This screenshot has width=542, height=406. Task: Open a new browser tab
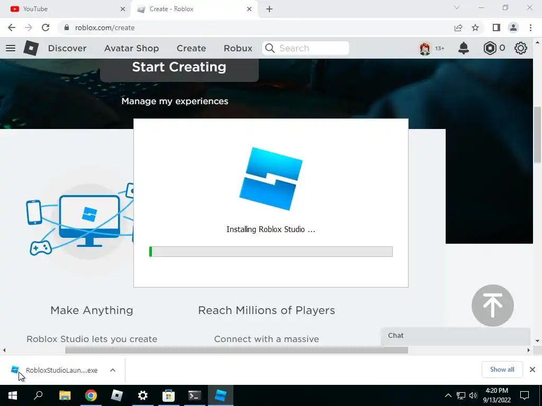point(269,9)
